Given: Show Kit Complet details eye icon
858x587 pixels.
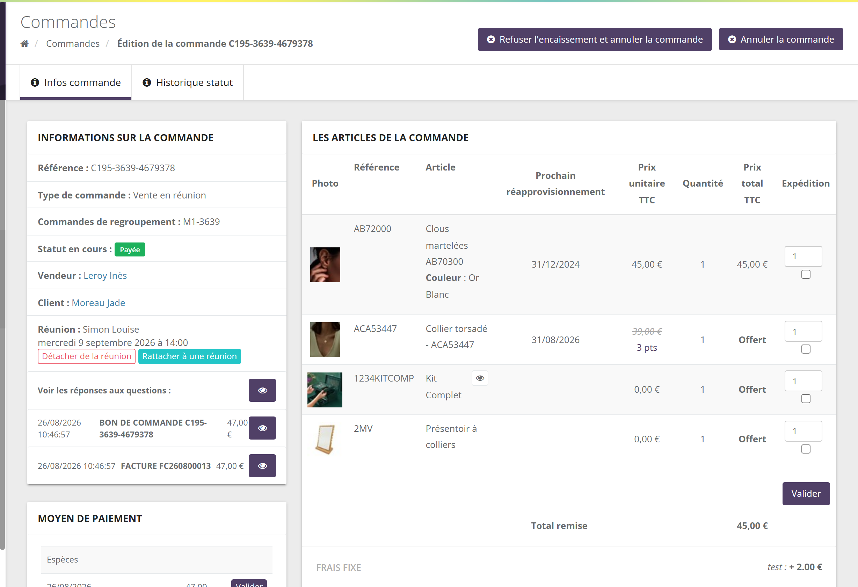Looking at the screenshot, I should tap(480, 378).
